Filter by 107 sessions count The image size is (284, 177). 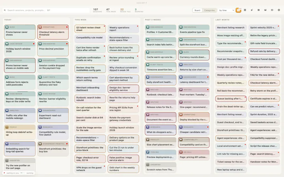(x=97, y=10)
